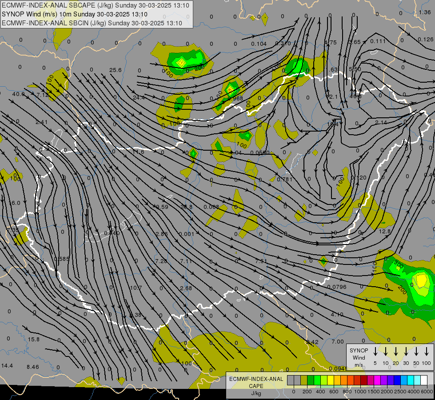Click the map value '40.0'
The height and width of the screenshot is (400, 435).
[x=18, y=94]
